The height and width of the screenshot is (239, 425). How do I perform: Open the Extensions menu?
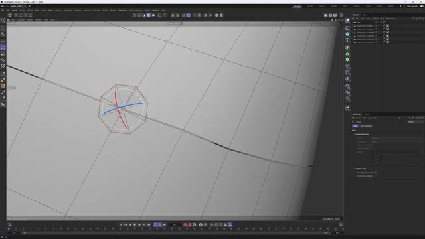click(123, 11)
